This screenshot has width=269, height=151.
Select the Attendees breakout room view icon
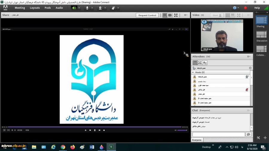click(200, 63)
